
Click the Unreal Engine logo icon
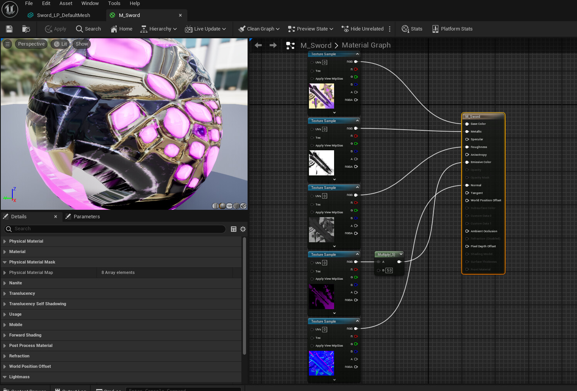pyautogui.click(x=10, y=10)
